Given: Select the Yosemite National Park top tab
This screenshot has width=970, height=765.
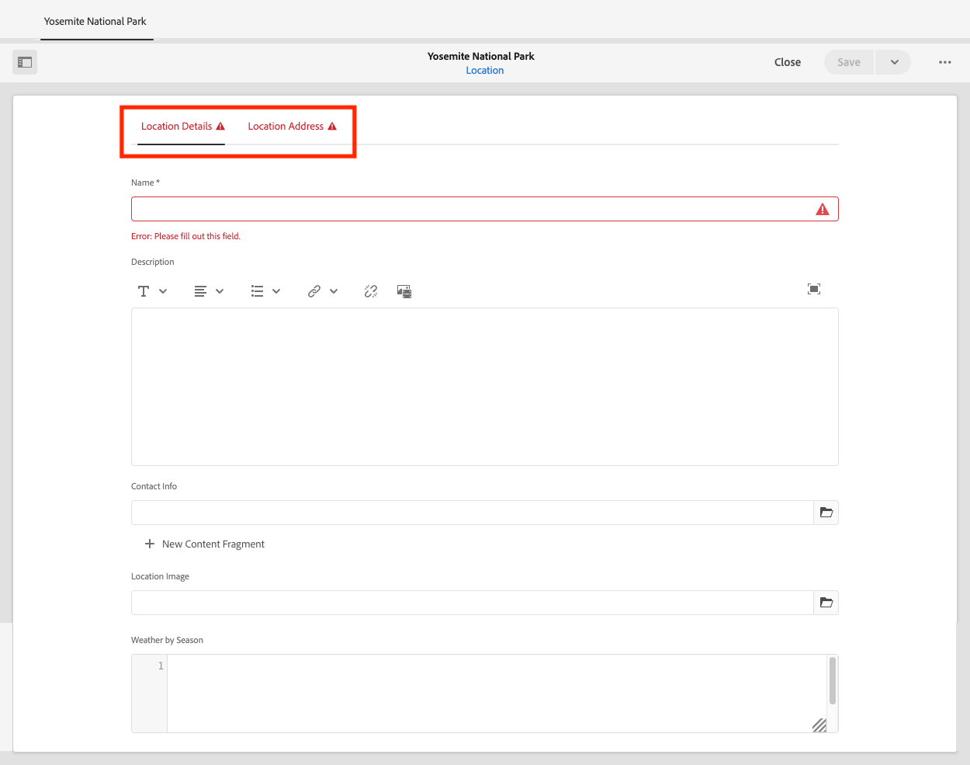Looking at the screenshot, I should pyautogui.click(x=95, y=21).
